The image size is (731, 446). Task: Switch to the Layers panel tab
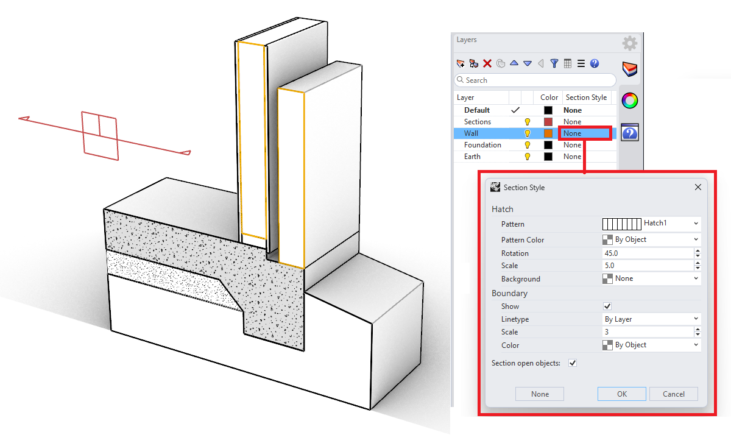[629, 69]
